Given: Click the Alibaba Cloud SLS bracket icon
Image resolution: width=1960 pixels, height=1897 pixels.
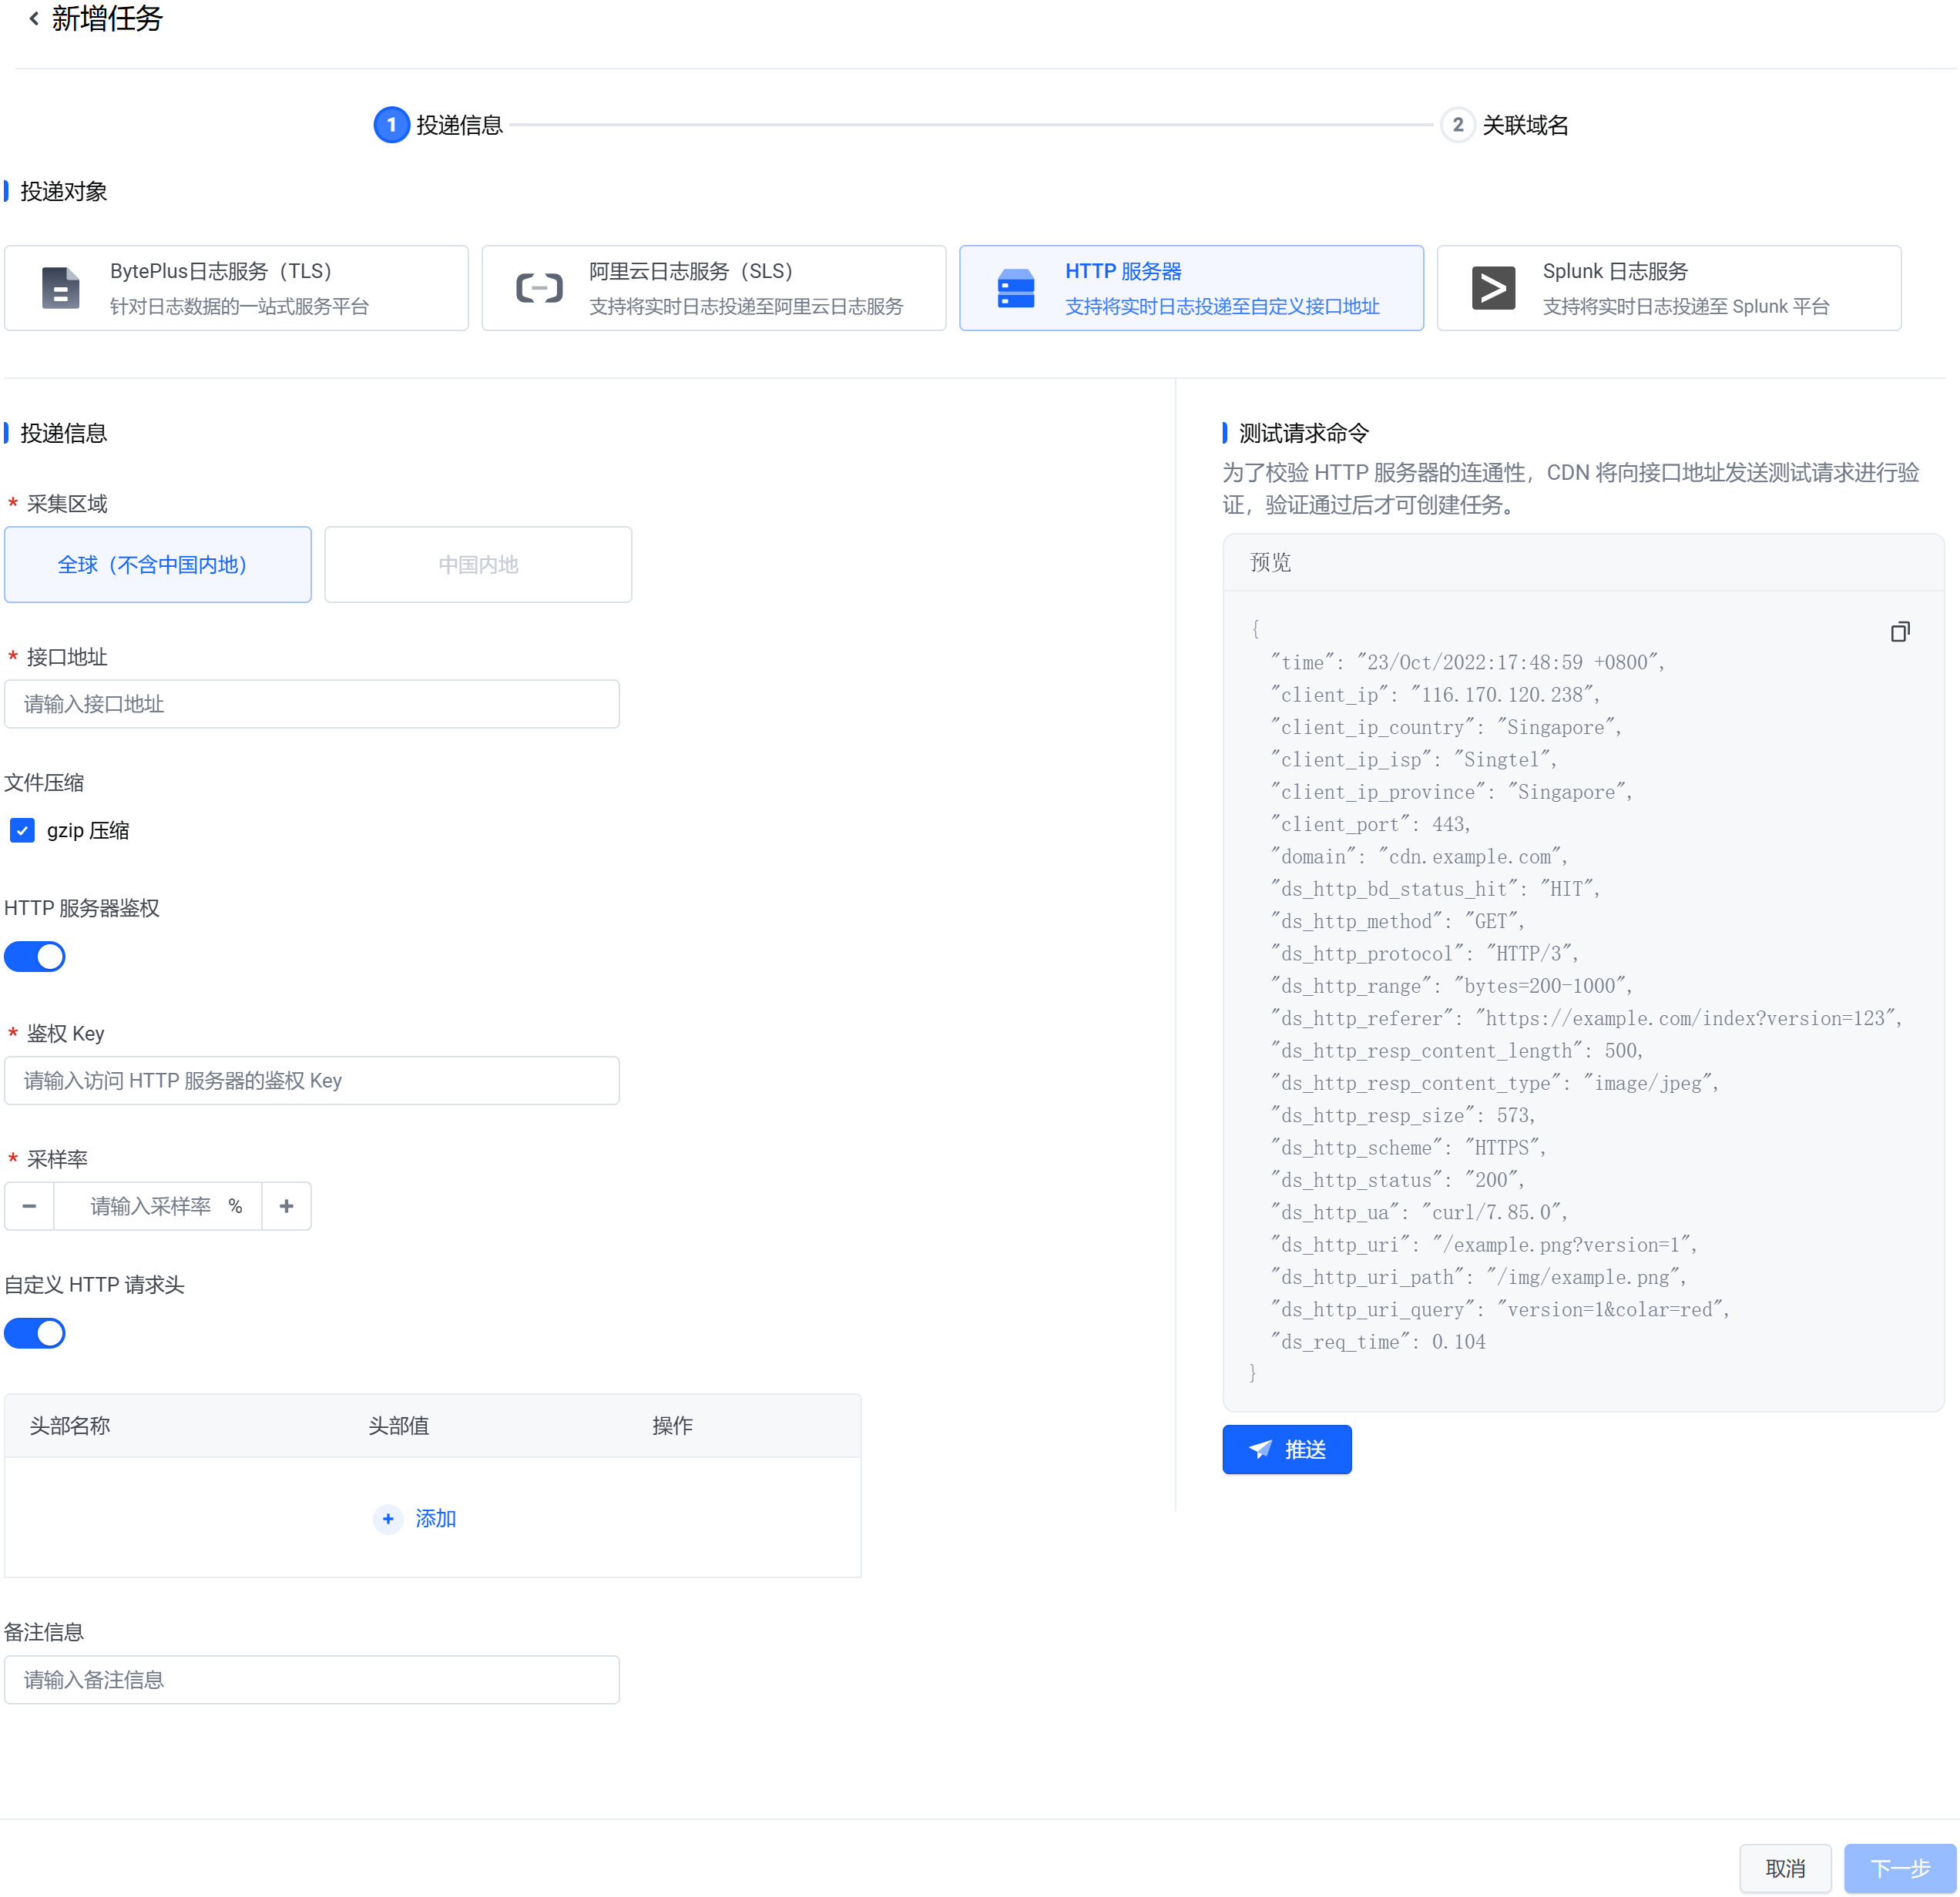Looking at the screenshot, I should pyautogui.click(x=539, y=288).
